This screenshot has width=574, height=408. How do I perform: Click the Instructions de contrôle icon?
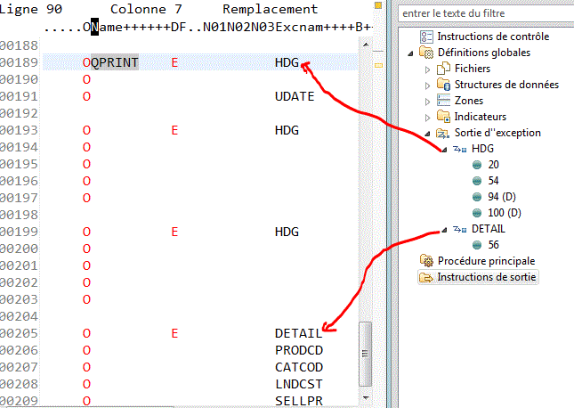point(426,37)
